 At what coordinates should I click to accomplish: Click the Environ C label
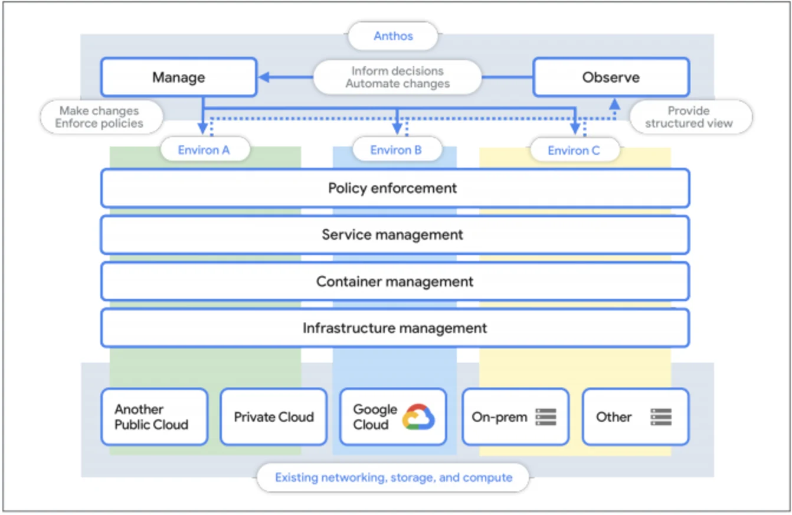point(574,151)
